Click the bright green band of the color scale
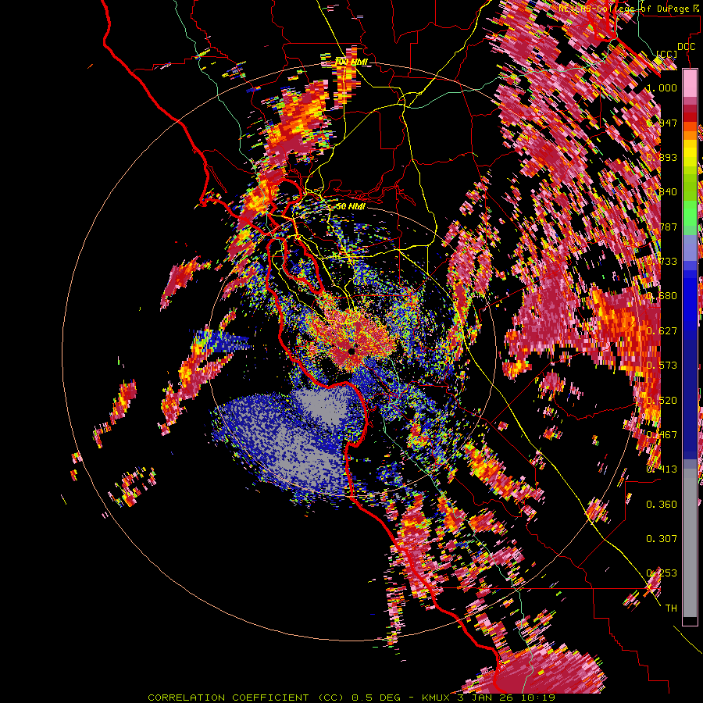Image resolution: width=703 pixels, height=703 pixels. [690, 212]
